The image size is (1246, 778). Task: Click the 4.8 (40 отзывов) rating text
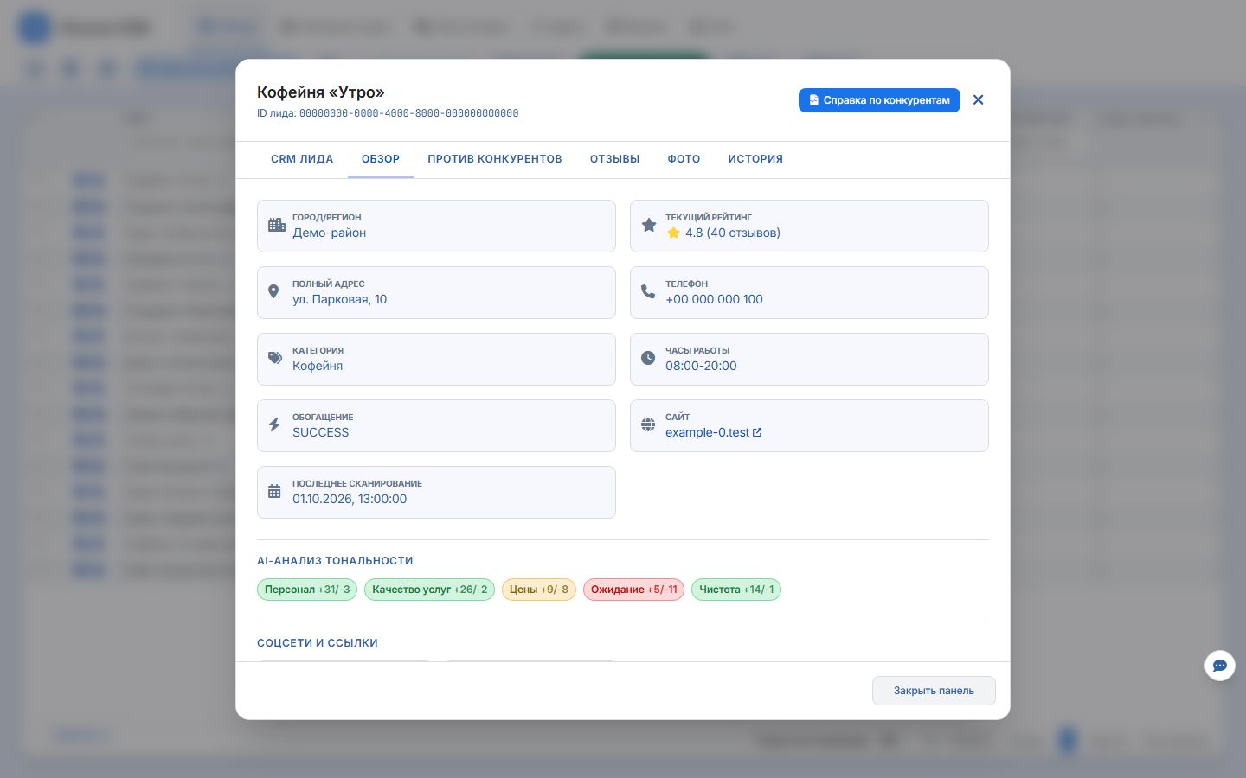point(733,233)
